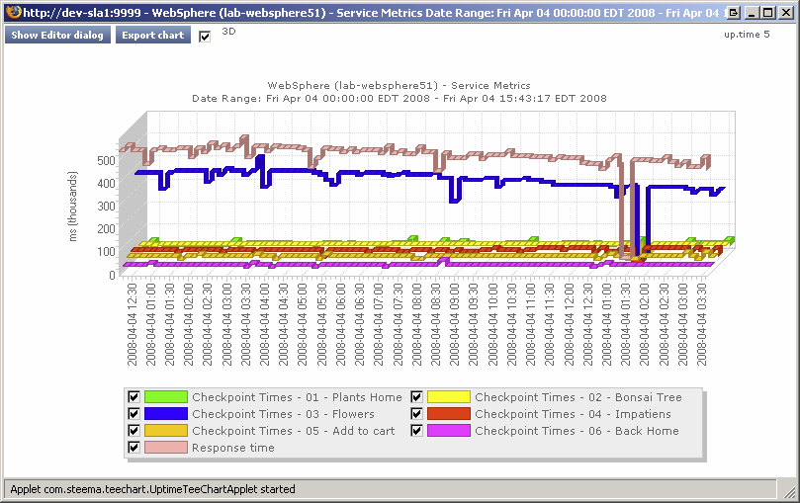Click the 'Checkpoint Times - 03 - Flowers' legend label
800x503 pixels.
click(283, 414)
